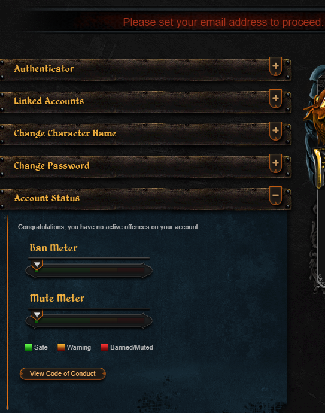The height and width of the screenshot is (413, 325).
Task: Click the red Banned/Muted legend swatch
Action: (104, 347)
